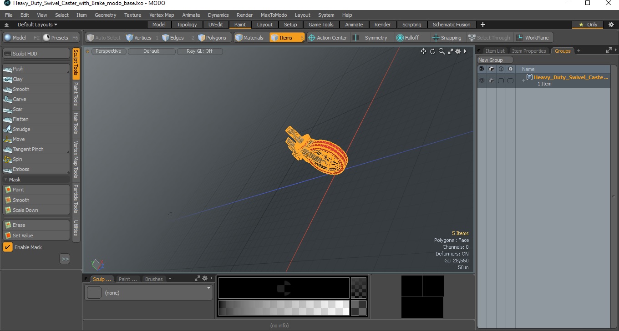Activate the Scar sculpt tool

pyautogui.click(x=36, y=109)
